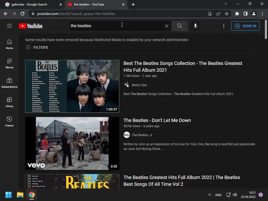Open File Explorer from taskbar
268x201 pixels.
[x=20, y=195]
